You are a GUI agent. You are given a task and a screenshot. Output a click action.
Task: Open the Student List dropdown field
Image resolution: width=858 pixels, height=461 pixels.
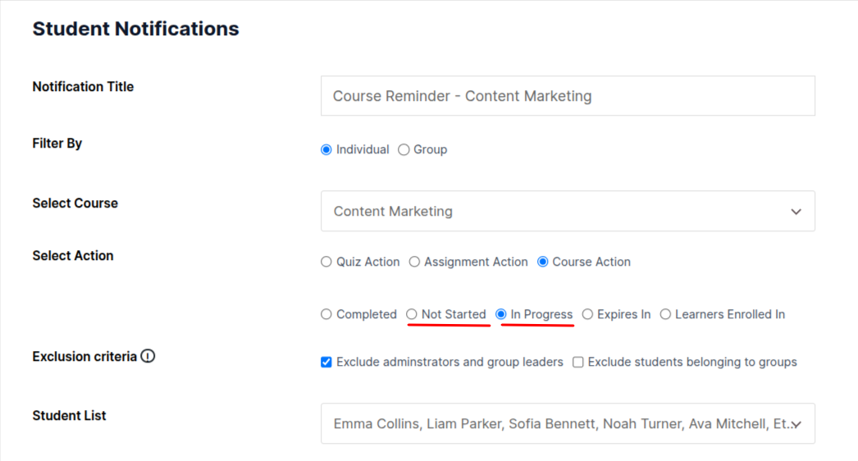tap(558, 424)
